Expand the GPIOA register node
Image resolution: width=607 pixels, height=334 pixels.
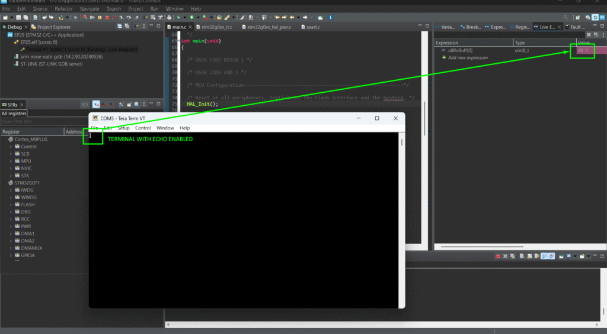(11, 255)
